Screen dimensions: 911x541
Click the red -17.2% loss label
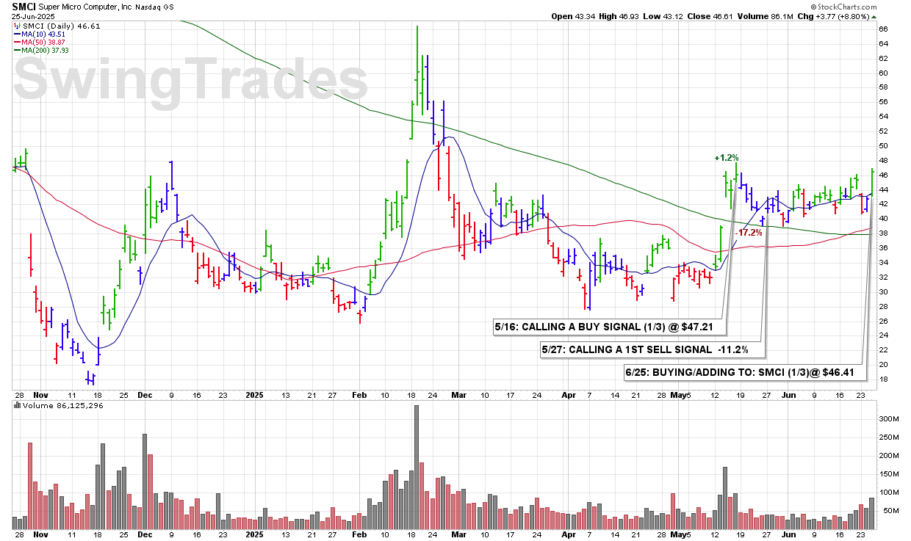(x=749, y=233)
